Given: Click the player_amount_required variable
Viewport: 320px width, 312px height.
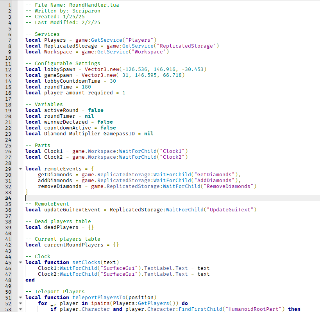Looking at the screenshot, I should pos(79,93).
